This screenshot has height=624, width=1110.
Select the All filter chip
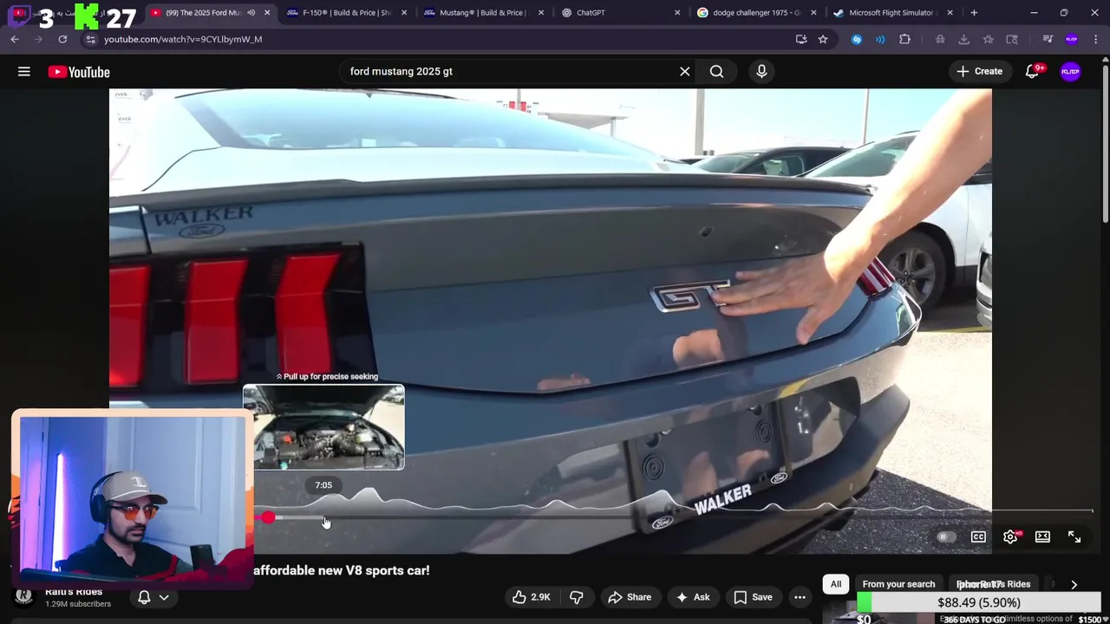click(836, 585)
